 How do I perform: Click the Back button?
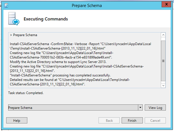coord(109,120)
